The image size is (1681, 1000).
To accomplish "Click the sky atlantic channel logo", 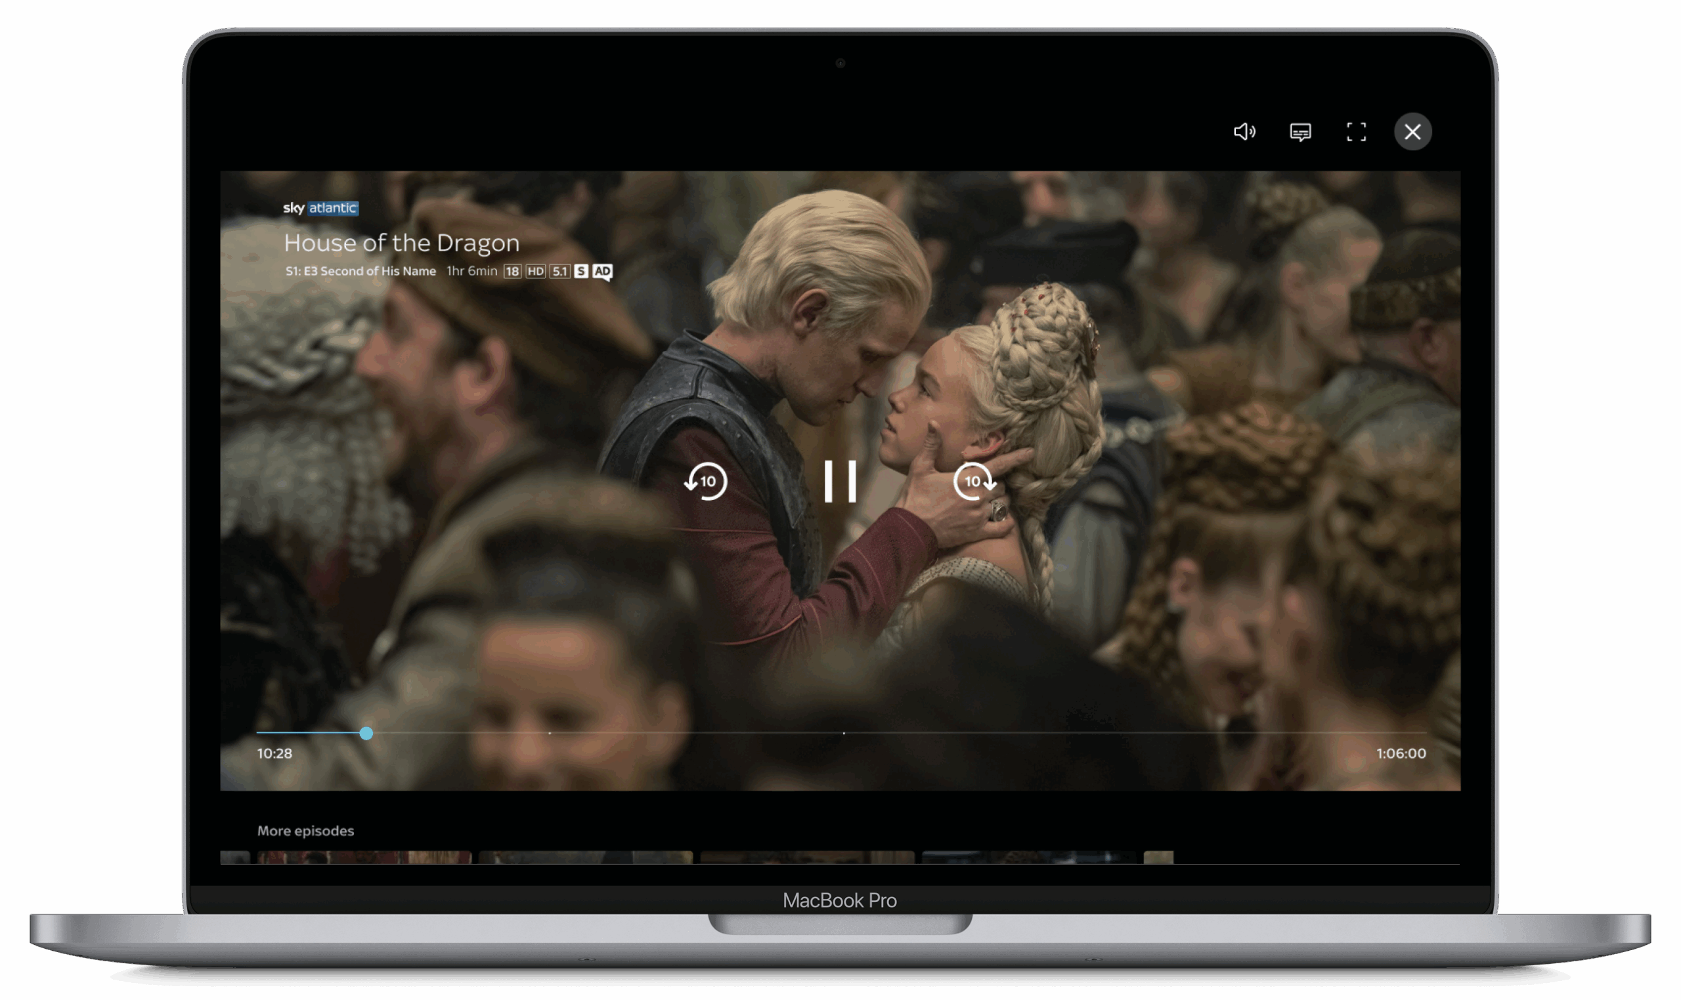I will [321, 207].
